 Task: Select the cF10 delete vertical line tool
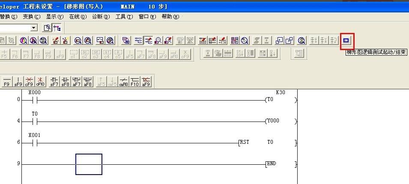pyautogui.click(x=40, y=81)
